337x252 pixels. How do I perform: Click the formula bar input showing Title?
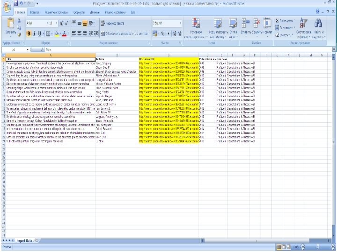point(189,50)
